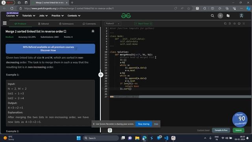Open a new browser tab
The width and height of the screenshot is (252, 142).
pos(72,3)
